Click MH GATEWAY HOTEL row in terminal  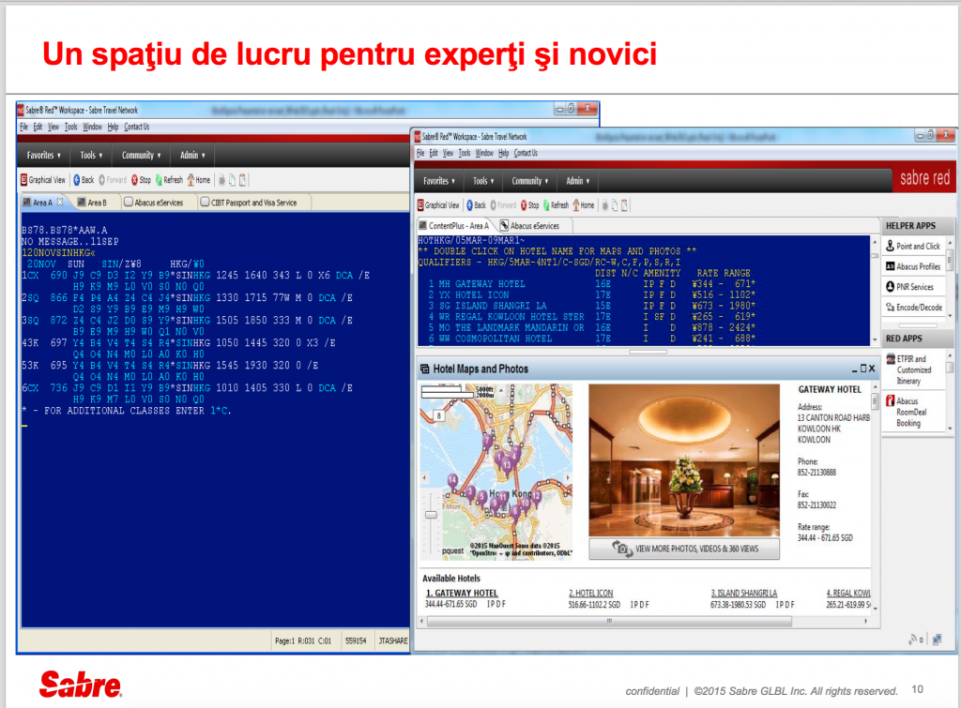[x=592, y=283]
